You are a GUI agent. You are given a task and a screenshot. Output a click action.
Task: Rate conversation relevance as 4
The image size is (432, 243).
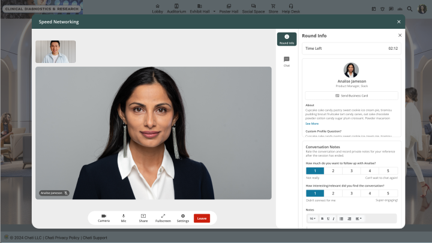click(370, 193)
